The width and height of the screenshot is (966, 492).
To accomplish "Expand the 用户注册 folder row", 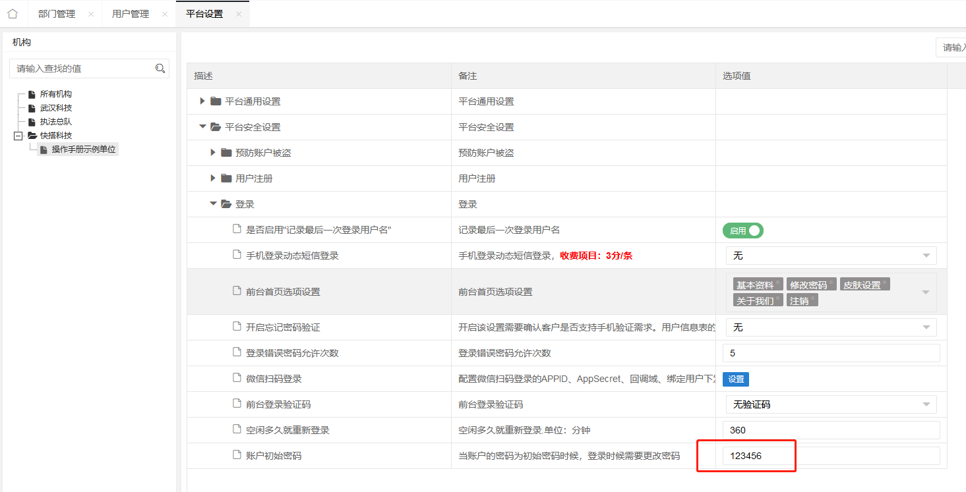I will coord(213,178).
